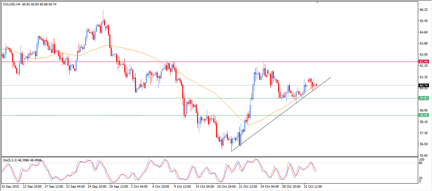This screenshot has height=191, width=432.
Task: Click the 80 level on stochastic scale
Action: 421,163
